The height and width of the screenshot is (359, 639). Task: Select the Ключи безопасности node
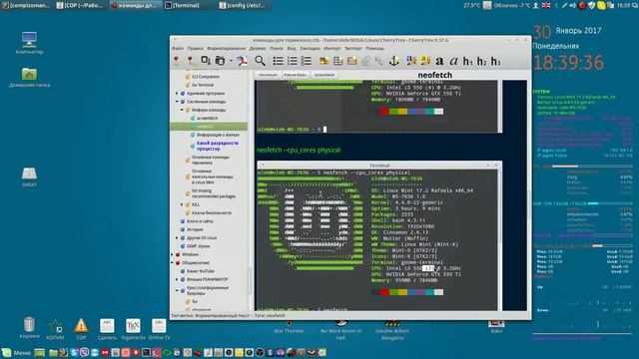(212, 212)
